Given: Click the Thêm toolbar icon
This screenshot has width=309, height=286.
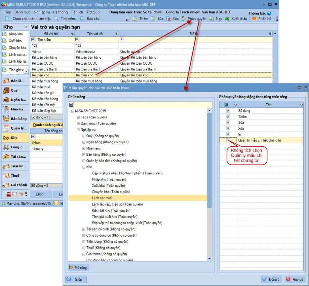Looking at the screenshot, I should point(135,19).
